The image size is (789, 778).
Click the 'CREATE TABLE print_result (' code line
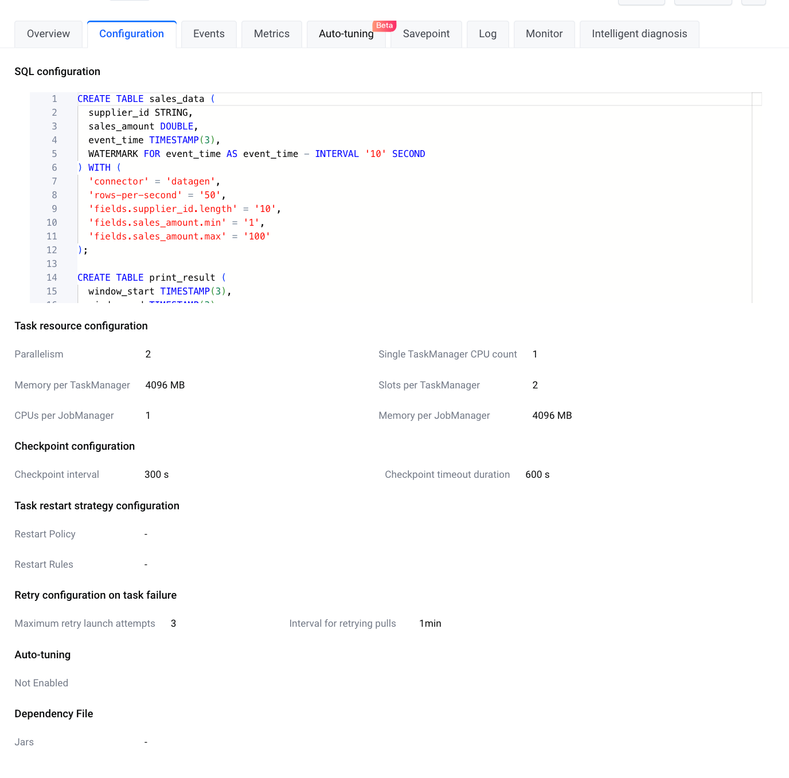[x=152, y=277]
